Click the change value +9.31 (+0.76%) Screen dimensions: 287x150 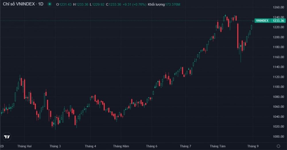[x=134, y=4]
